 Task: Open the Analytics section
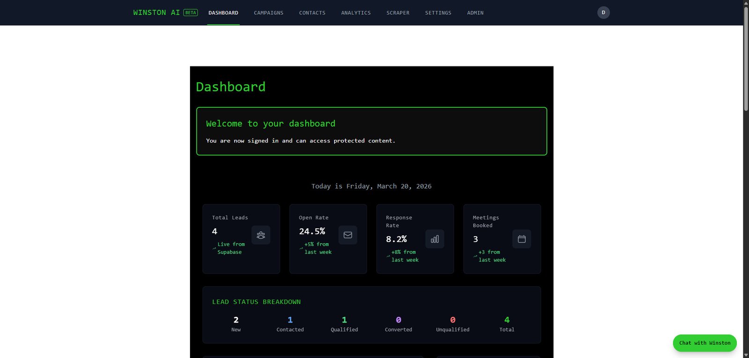(356, 13)
